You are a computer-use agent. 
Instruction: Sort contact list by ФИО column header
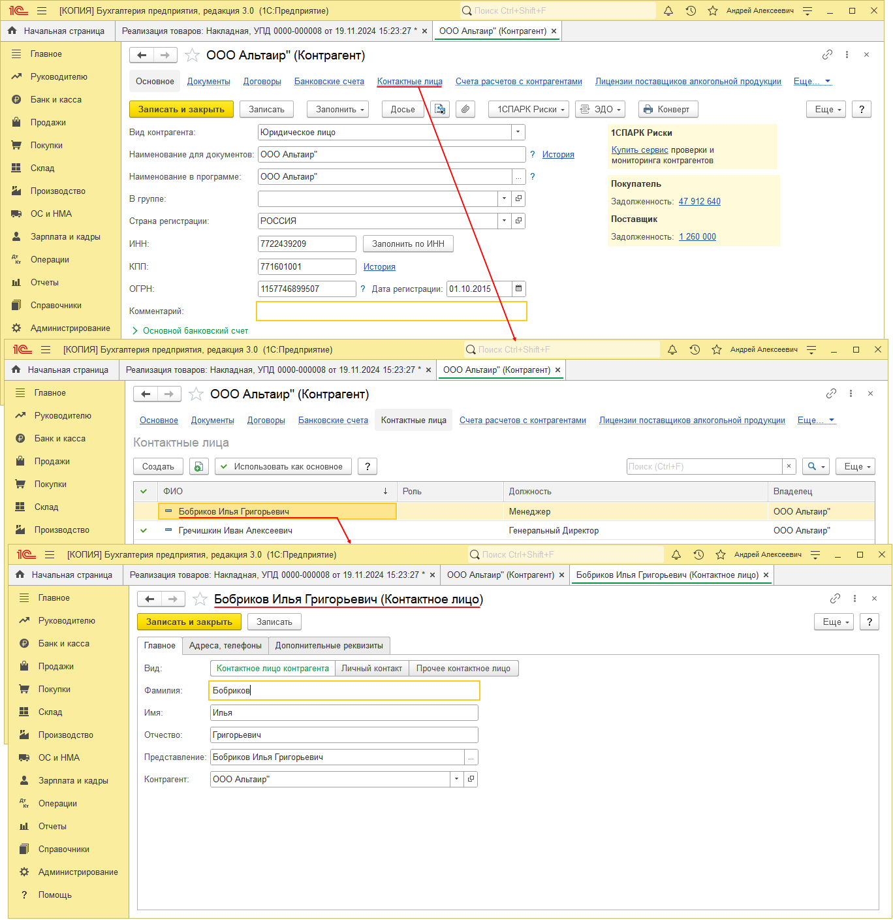coord(277,492)
